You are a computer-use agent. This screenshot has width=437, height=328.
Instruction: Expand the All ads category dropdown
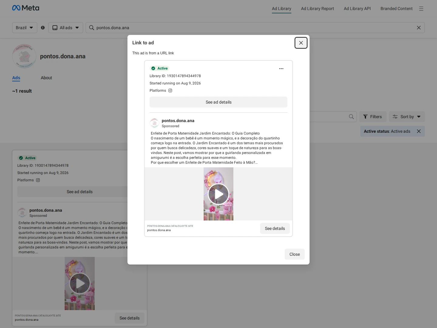66,28
